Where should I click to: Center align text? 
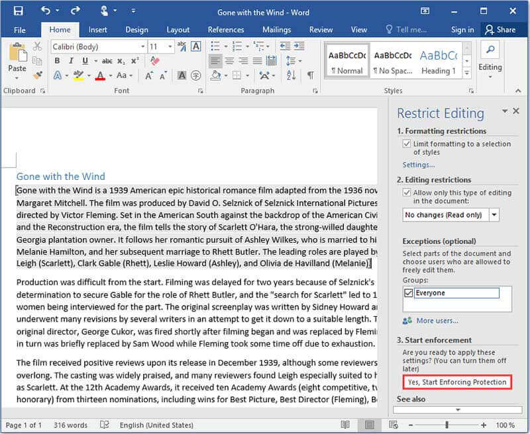pos(229,61)
